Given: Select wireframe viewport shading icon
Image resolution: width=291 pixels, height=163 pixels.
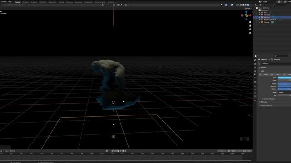Looking at the screenshot, I should pos(241,5).
